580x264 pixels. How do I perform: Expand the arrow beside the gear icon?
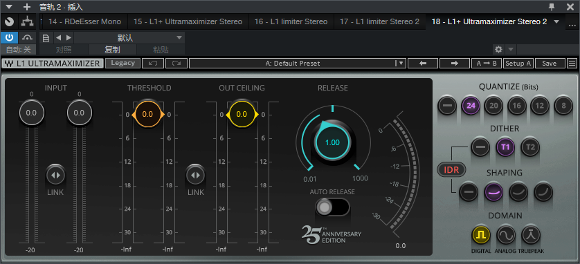point(511,49)
